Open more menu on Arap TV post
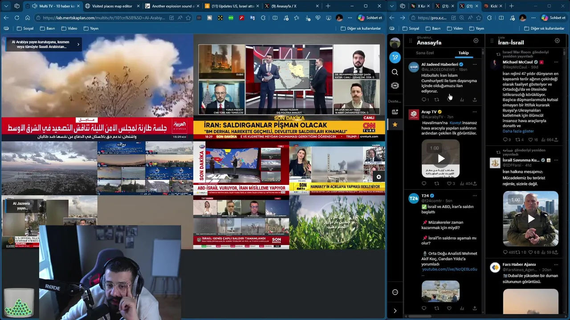Viewport: 570px width, 320px height. 475,112
